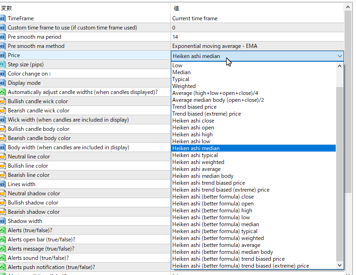Pick Heiken ashi (better formula) close option

pos(213,197)
